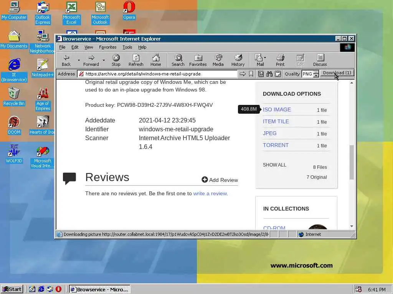
Task: Open the Favorites toolbar button
Action: coord(198,60)
